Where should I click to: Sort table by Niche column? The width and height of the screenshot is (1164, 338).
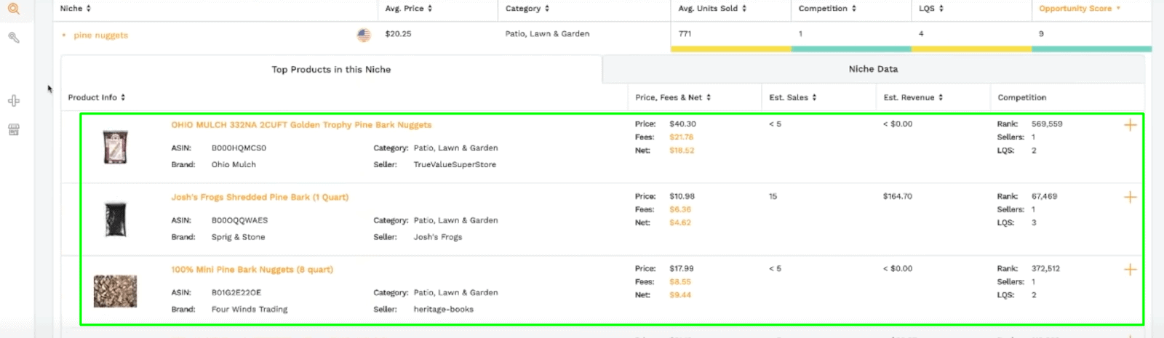76,9
